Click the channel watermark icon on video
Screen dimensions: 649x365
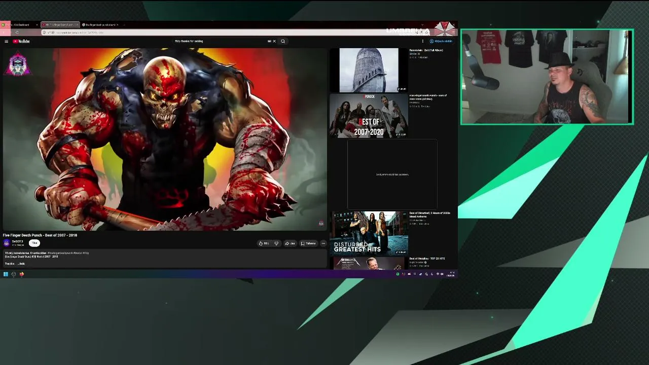click(x=321, y=223)
